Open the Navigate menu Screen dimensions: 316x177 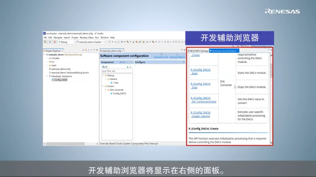[x=58, y=37]
